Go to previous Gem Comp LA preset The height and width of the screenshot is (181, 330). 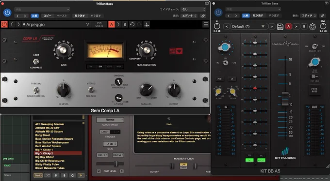click(x=12, y=24)
